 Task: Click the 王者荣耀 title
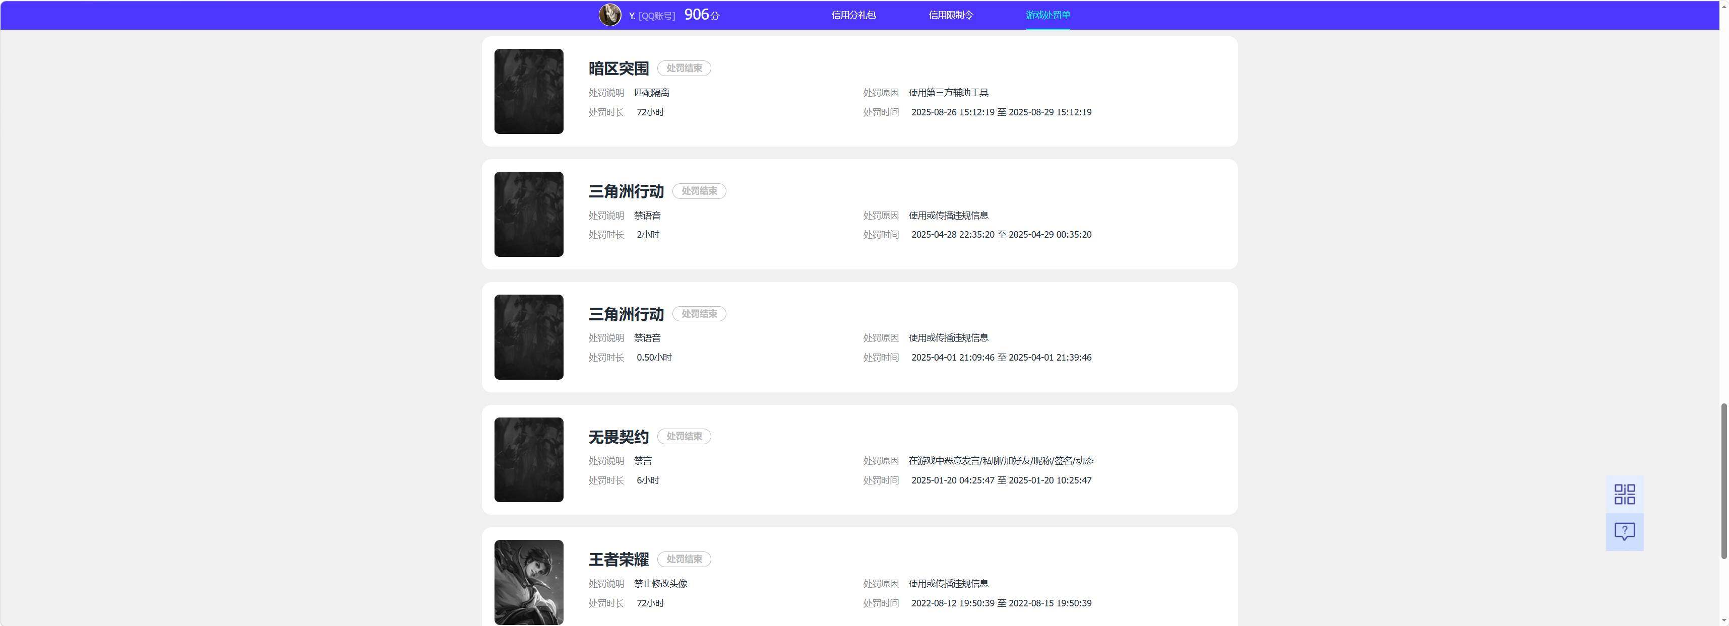click(618, 560)
